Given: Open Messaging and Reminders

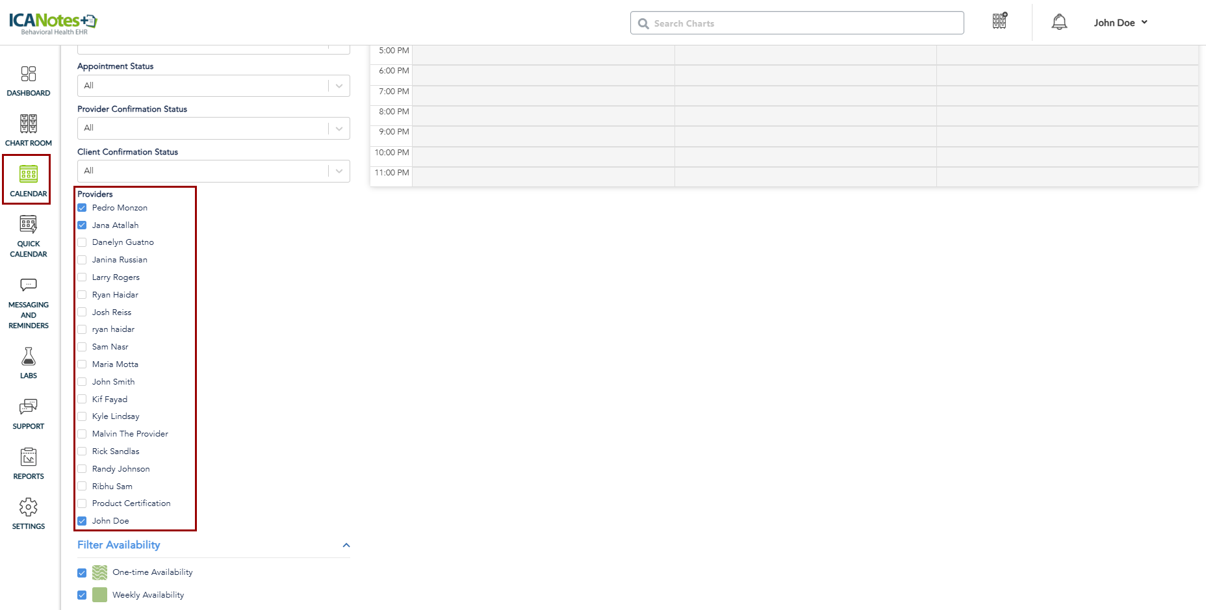Looking at the screenshot, I should point(29,303).
